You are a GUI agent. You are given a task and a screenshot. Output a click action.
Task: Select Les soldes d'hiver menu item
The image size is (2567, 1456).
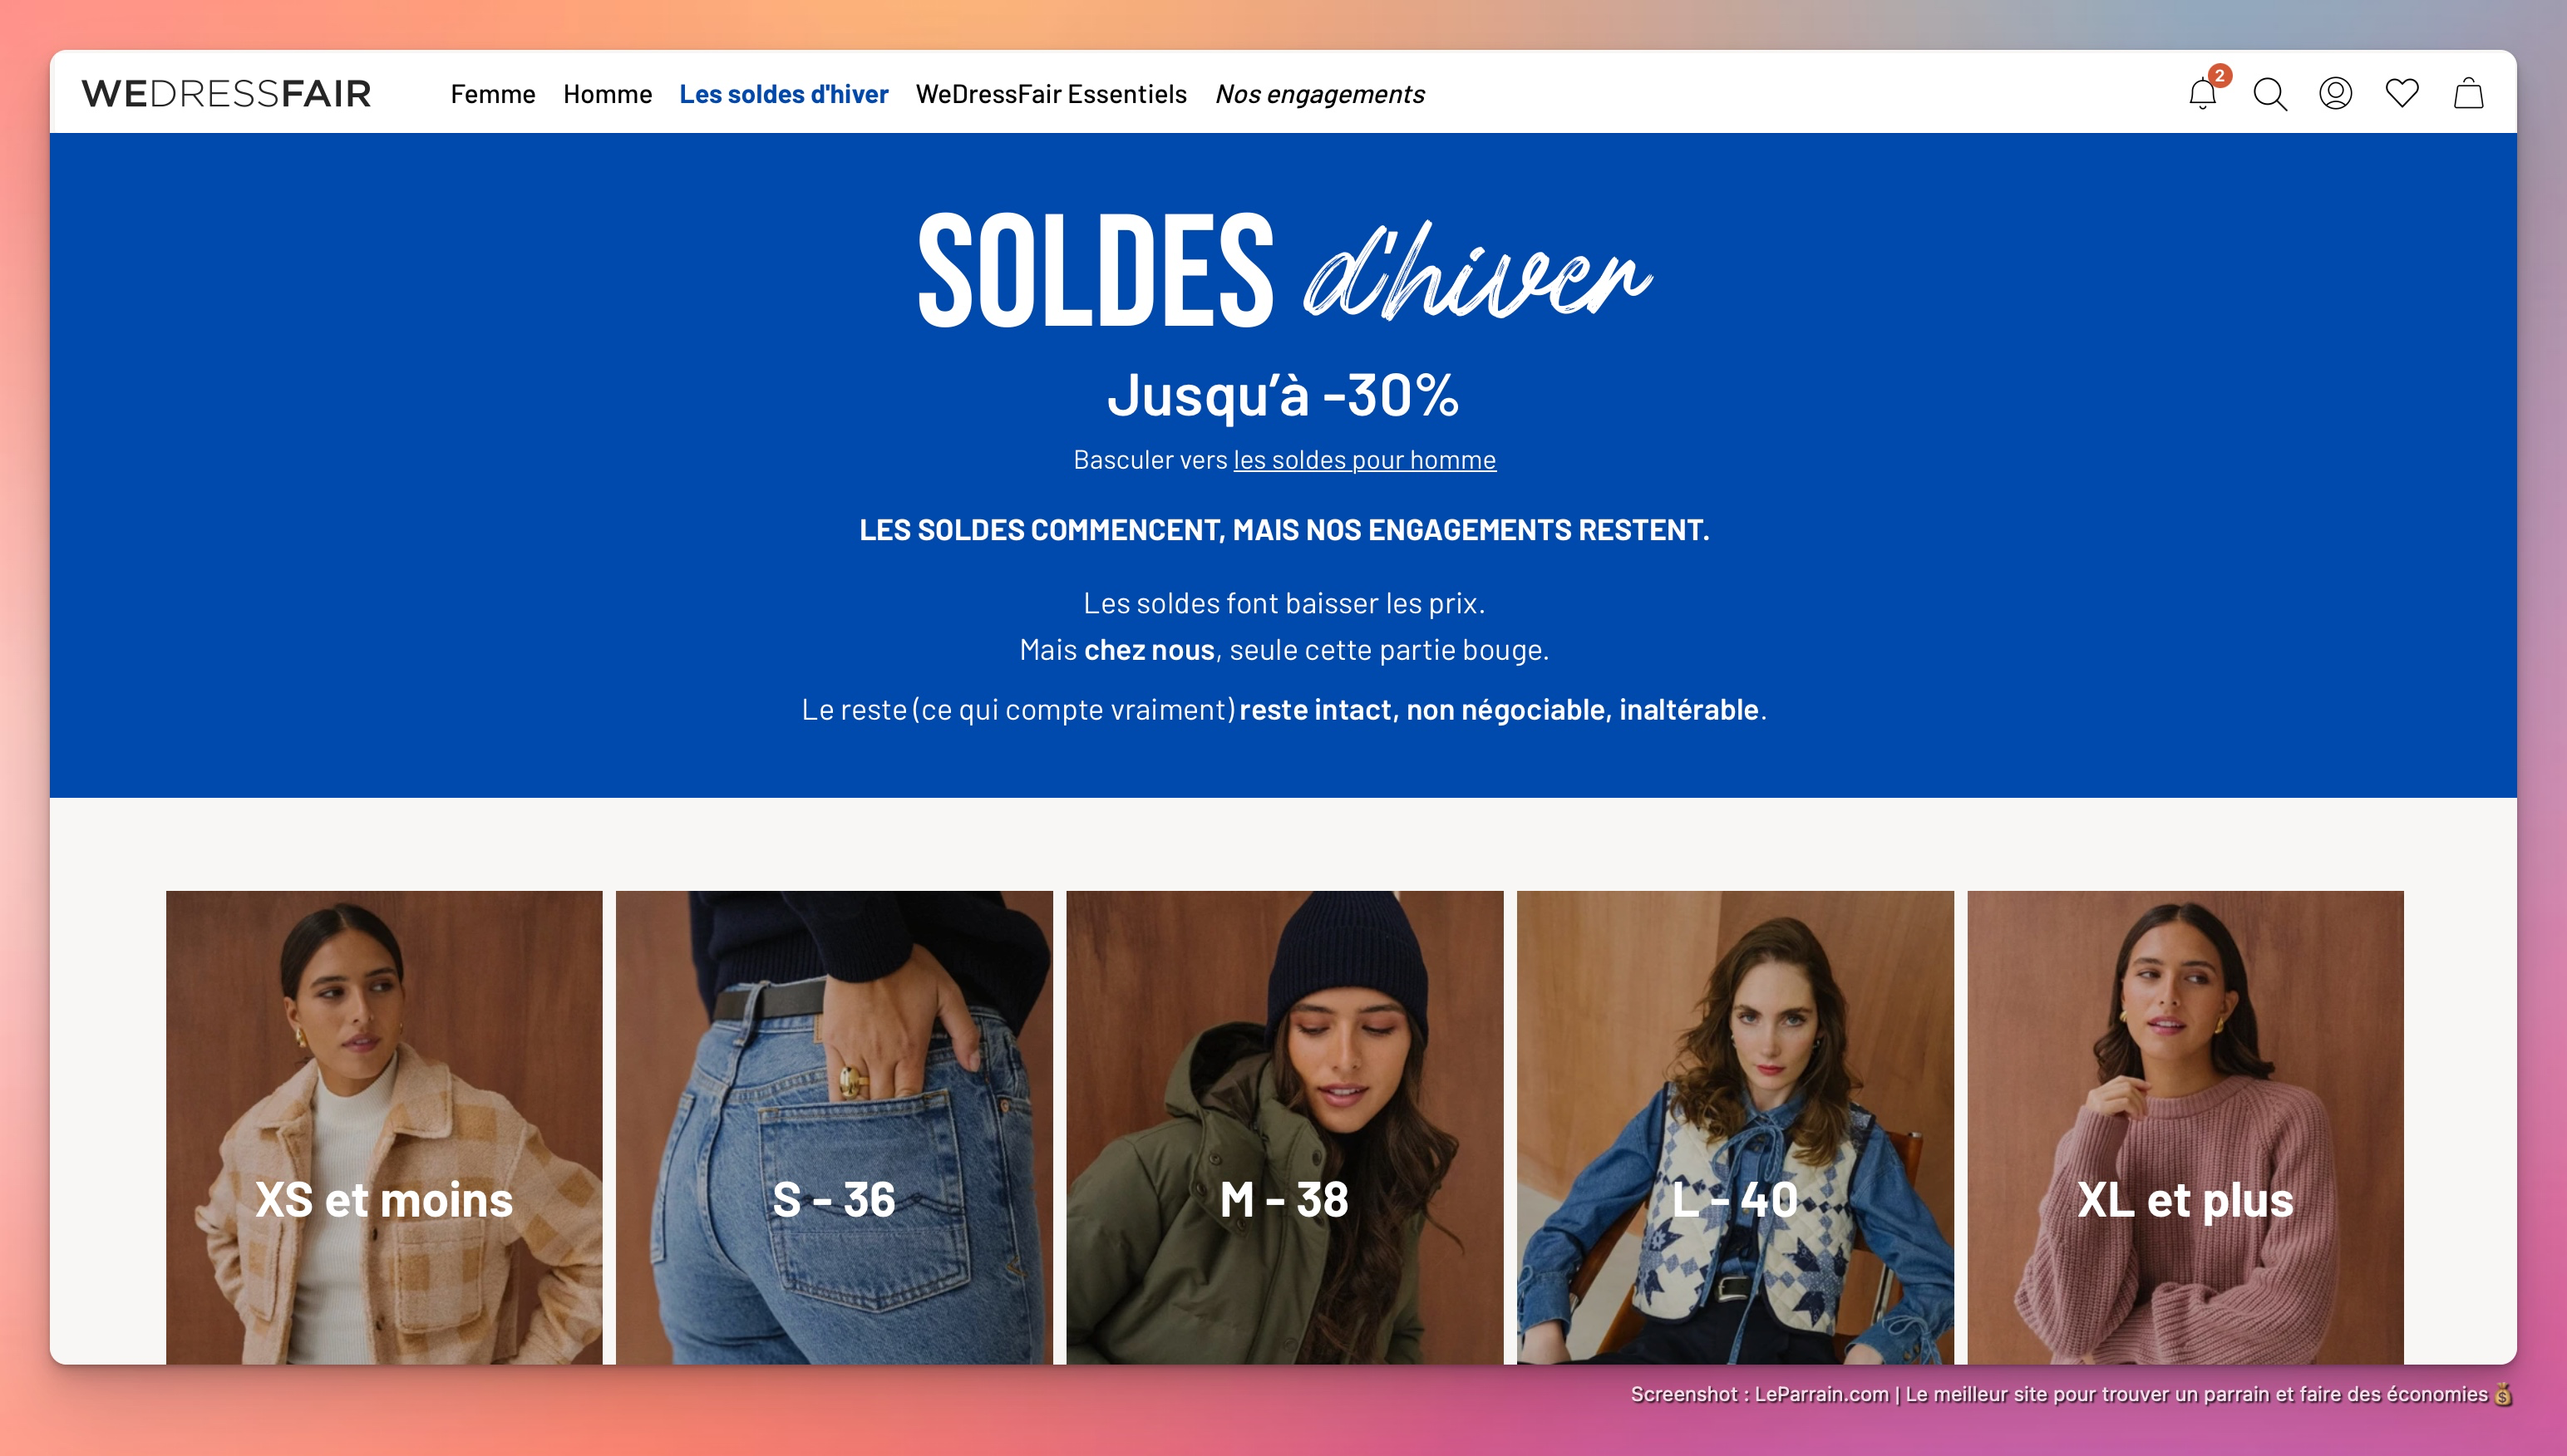click(784, 94)
